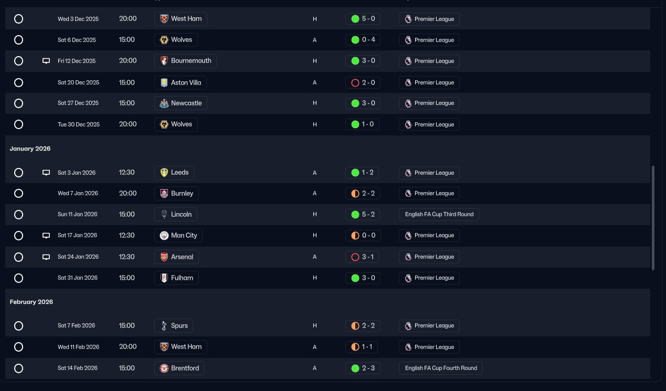
Task: Click the Lincoln club crest icon
Action: coord(164,214)
